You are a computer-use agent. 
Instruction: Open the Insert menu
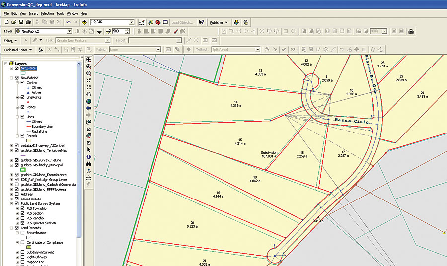[x=33, y=13]
